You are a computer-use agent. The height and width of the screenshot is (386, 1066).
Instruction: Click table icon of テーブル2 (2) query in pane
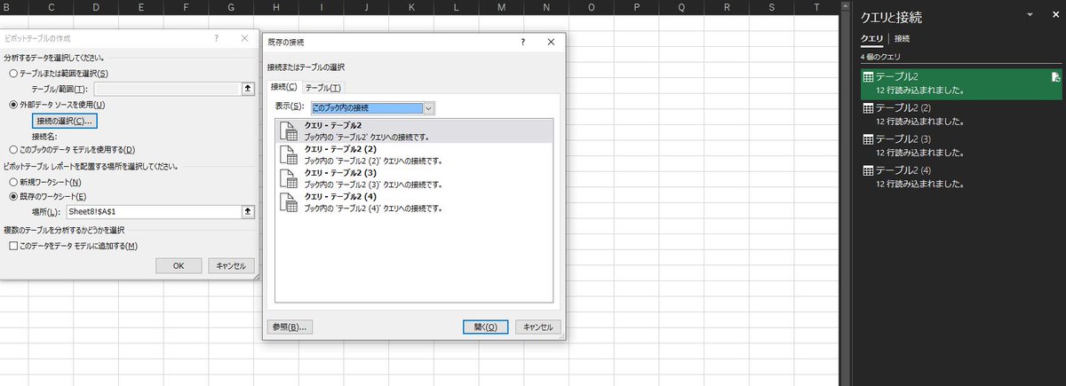(867, 109)
